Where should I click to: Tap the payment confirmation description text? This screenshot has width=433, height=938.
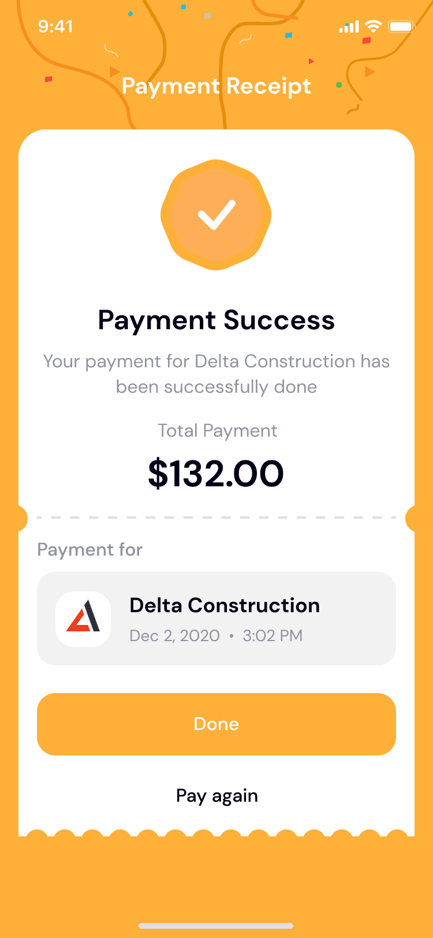point(216,374)
